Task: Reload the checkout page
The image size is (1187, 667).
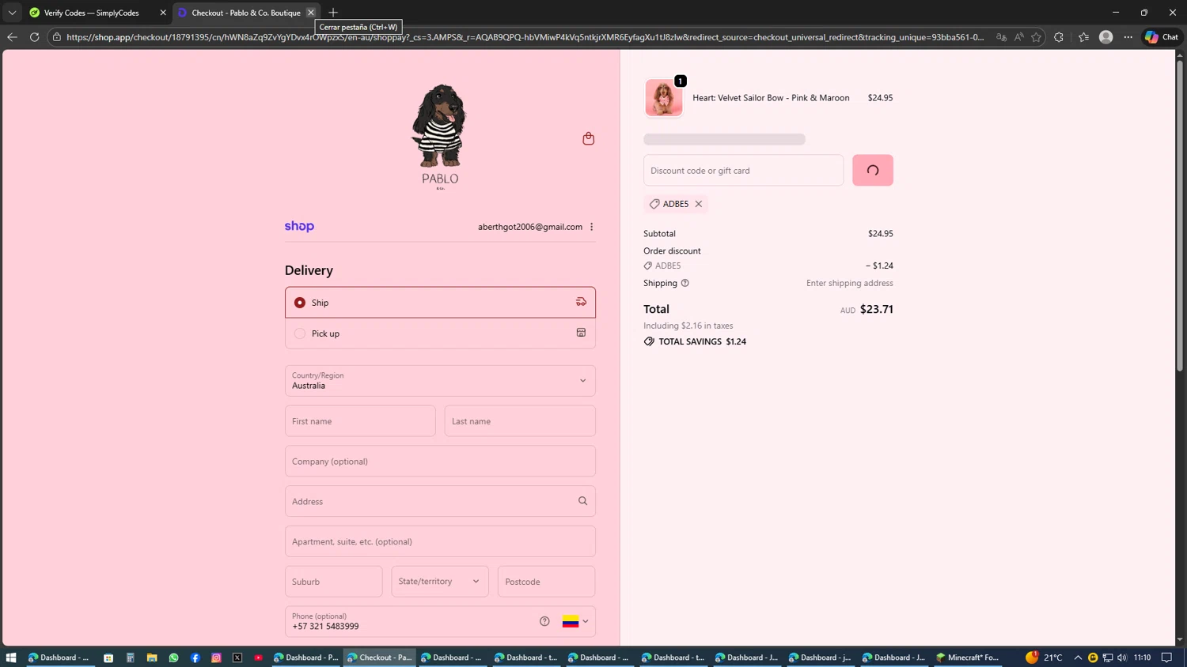Action: click(34, 37)
